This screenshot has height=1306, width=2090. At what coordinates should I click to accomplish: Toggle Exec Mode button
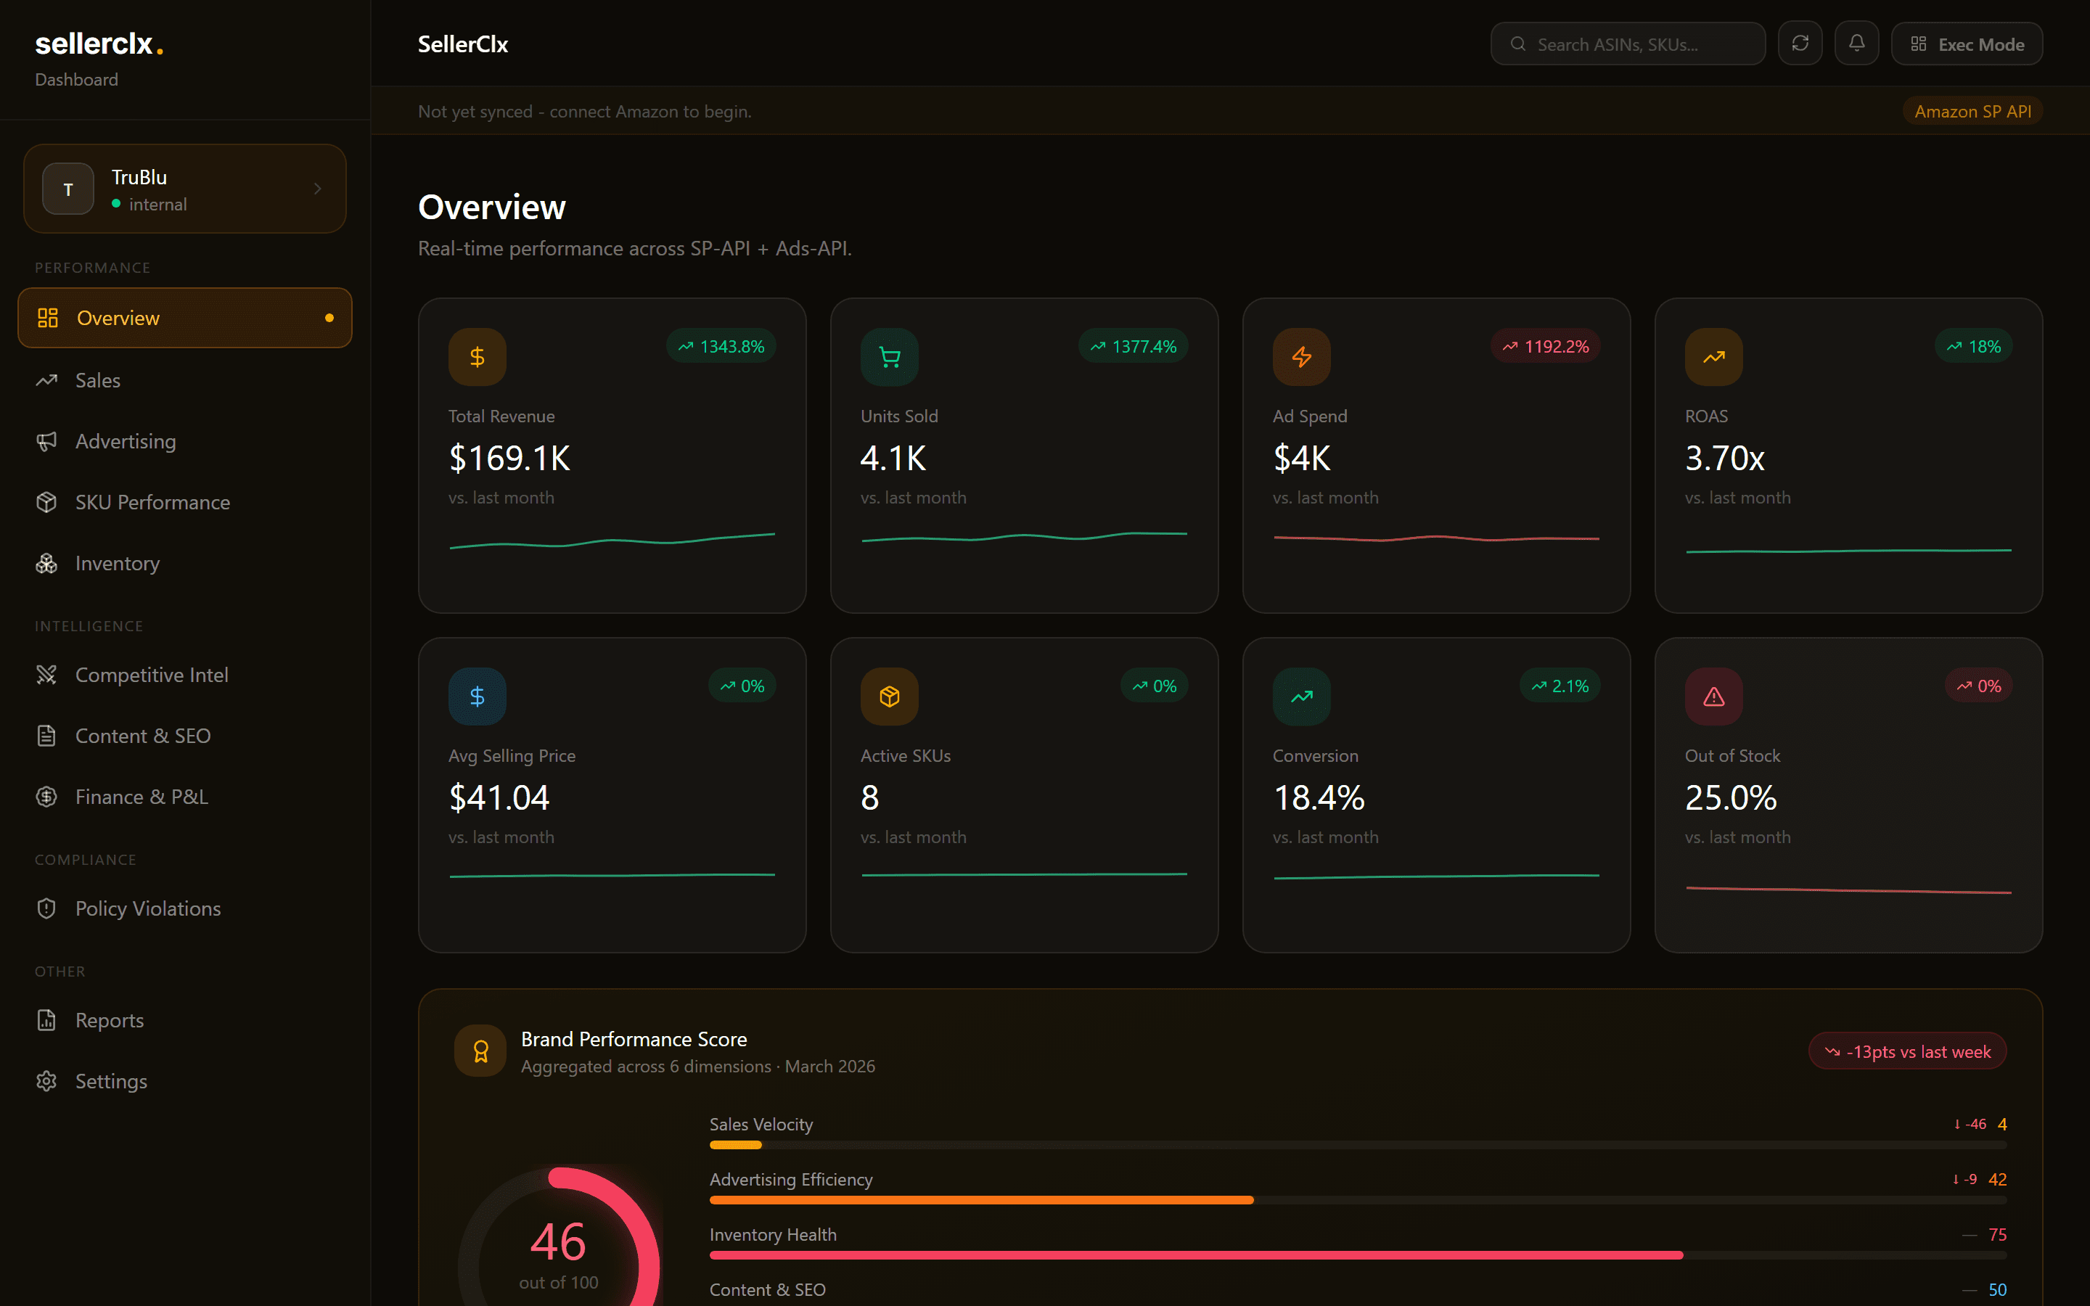1967,44
